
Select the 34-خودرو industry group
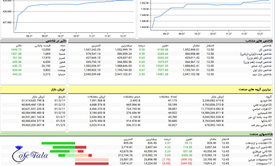[x=264, y=101]
